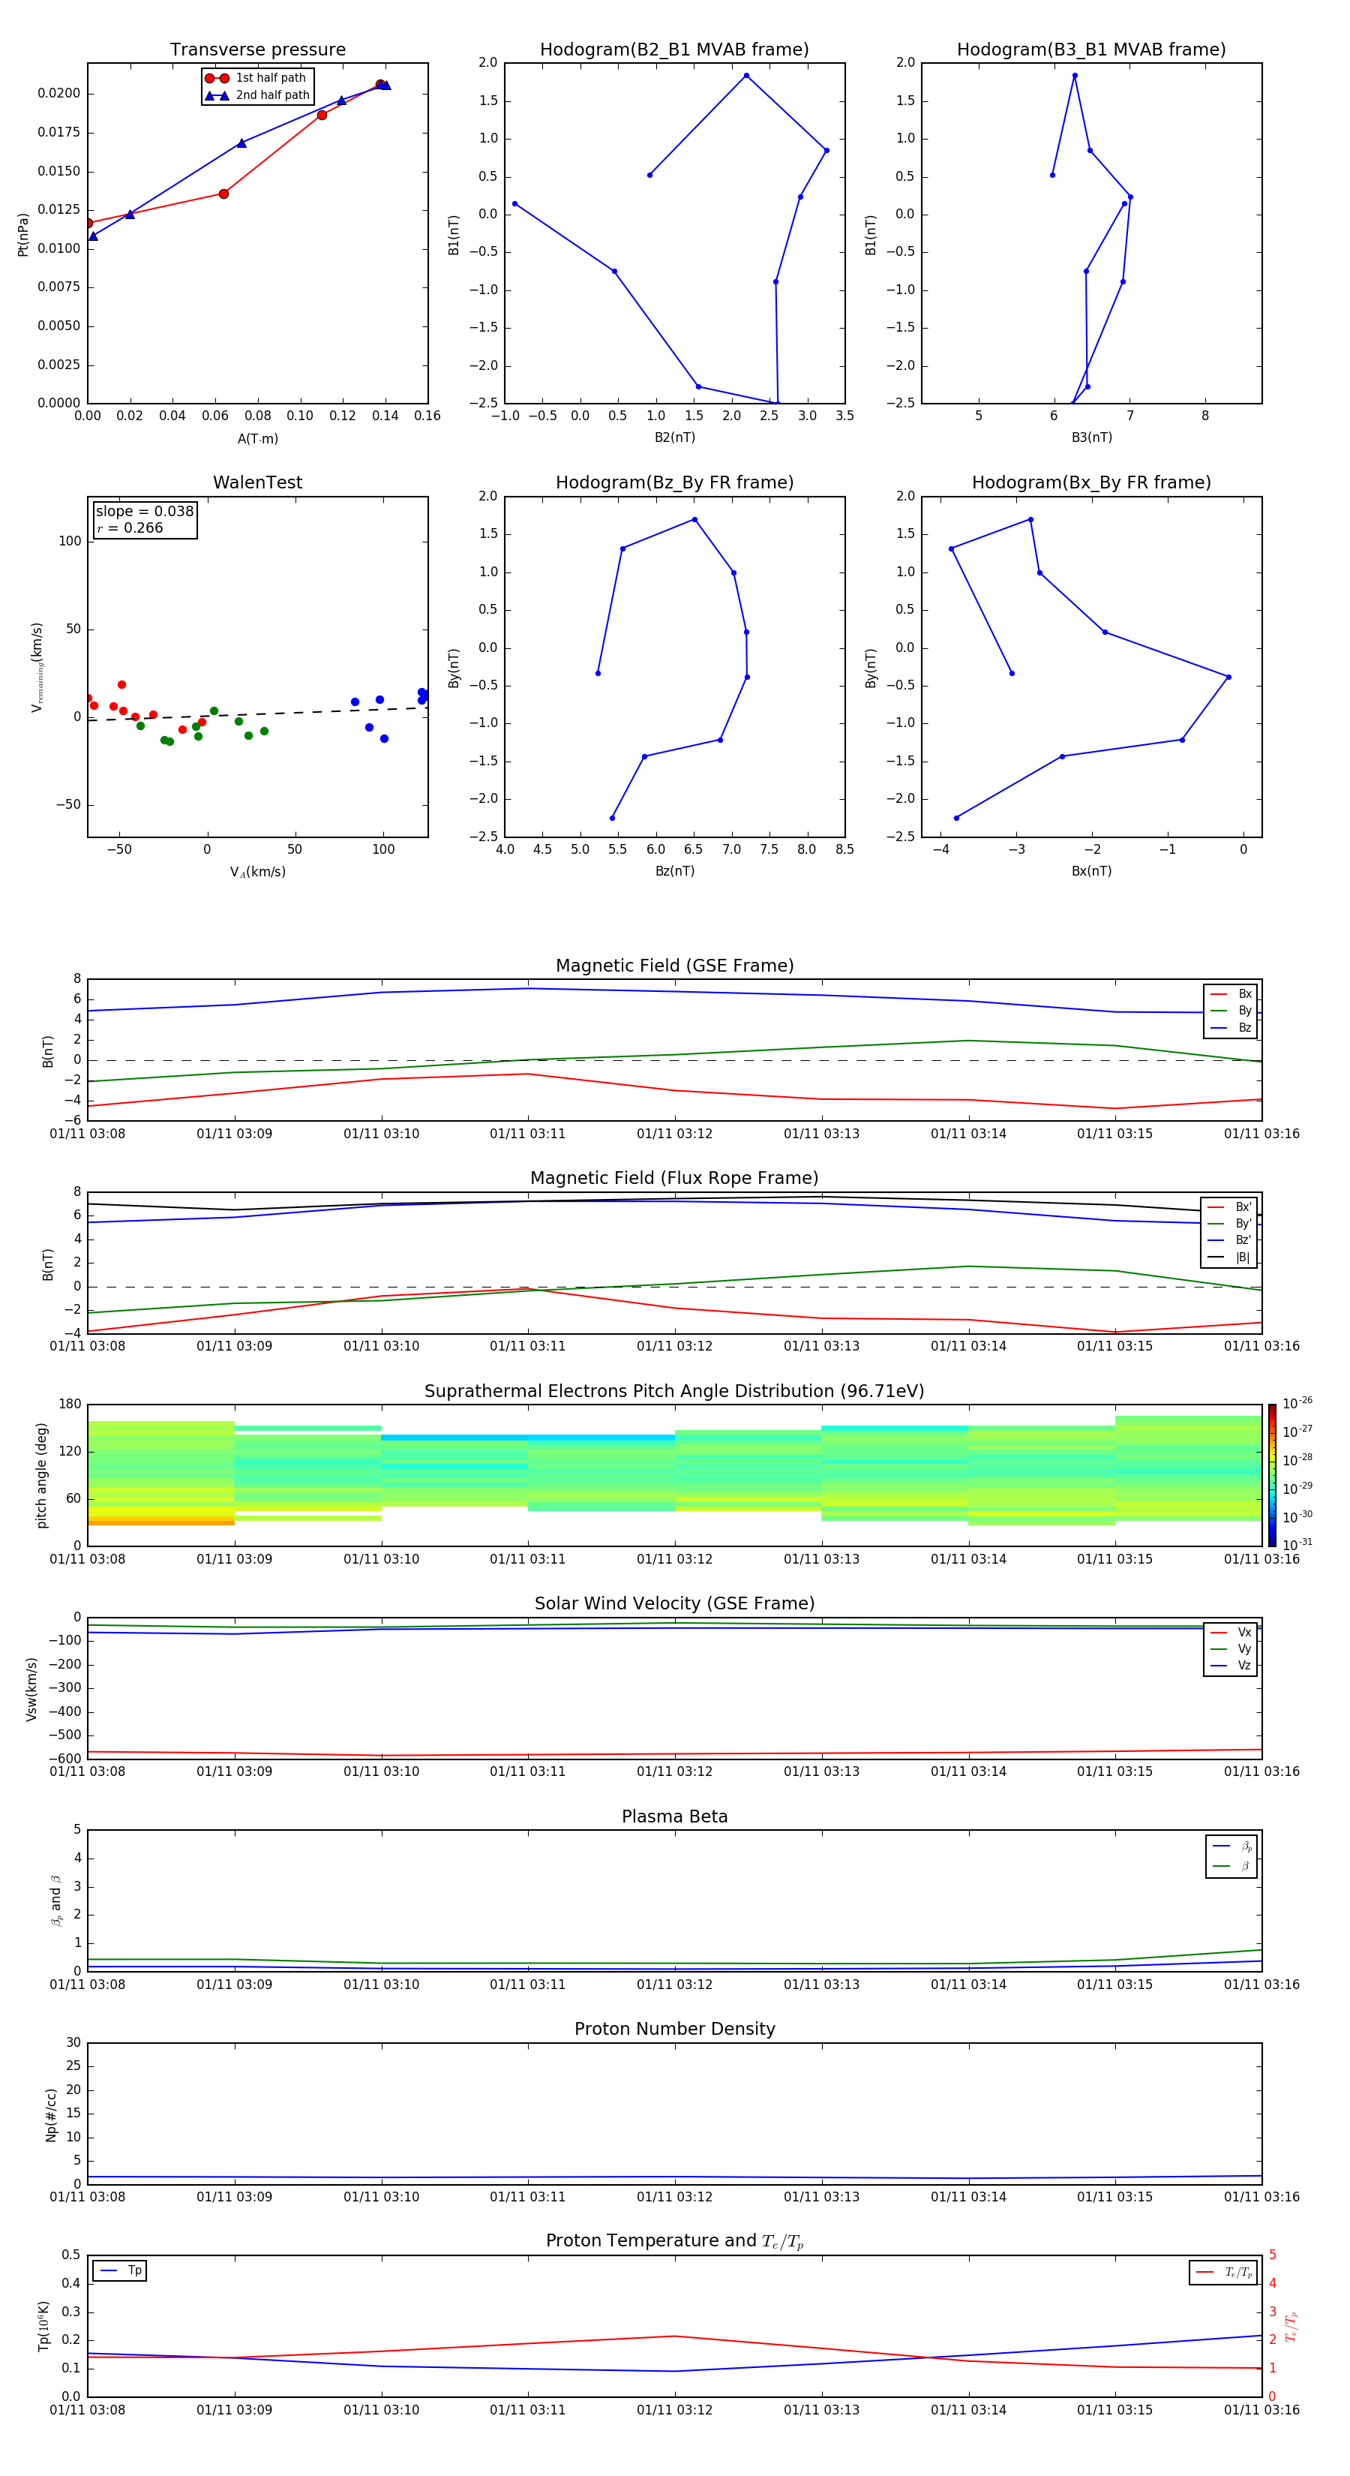The image size is (1350, 2476).
Task: Click the '1st half path' legend entry
Action: coord(256,78)
